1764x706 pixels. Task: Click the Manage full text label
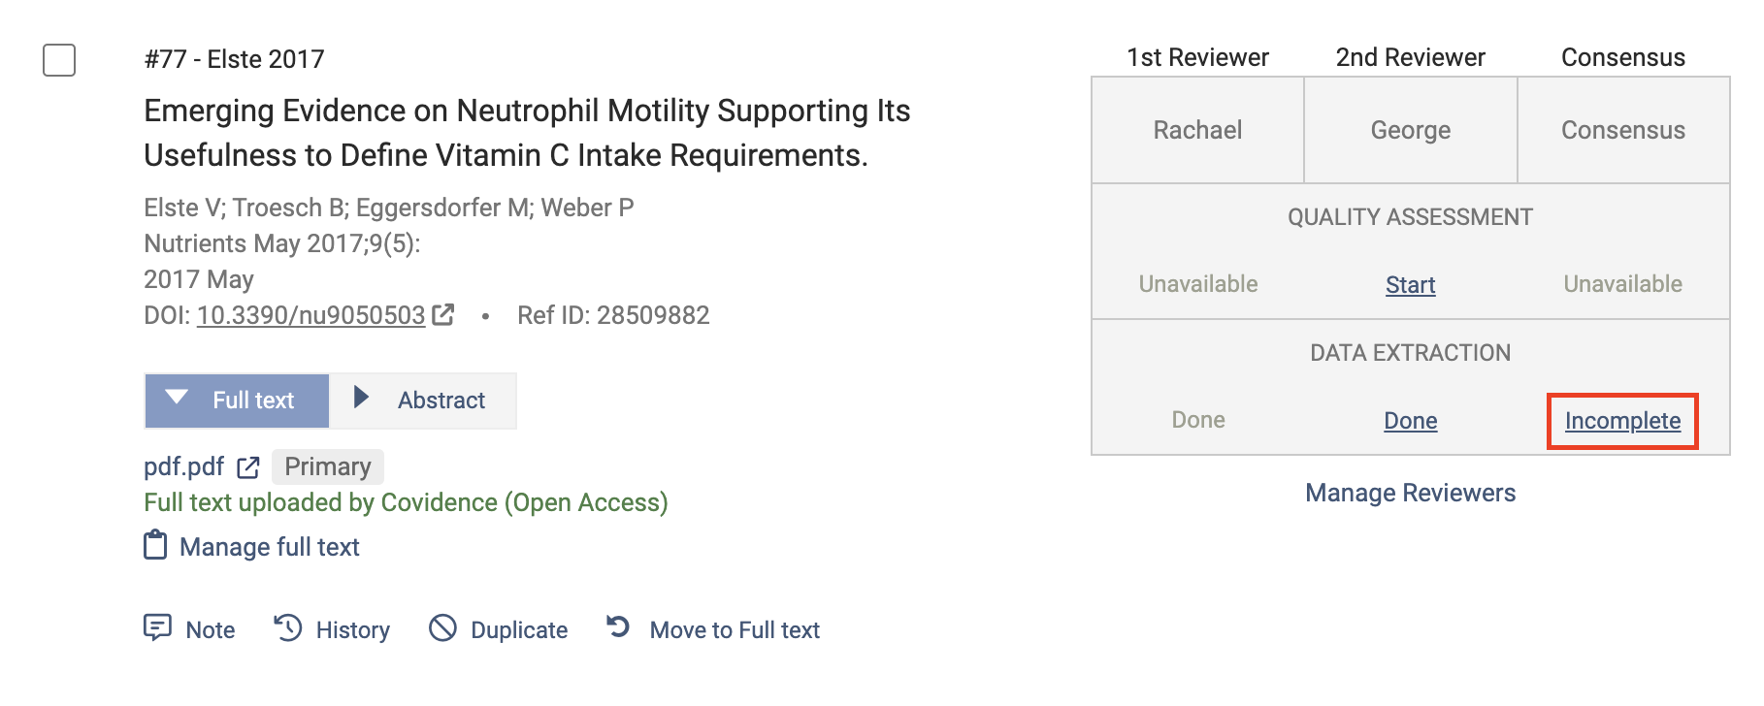270,547
